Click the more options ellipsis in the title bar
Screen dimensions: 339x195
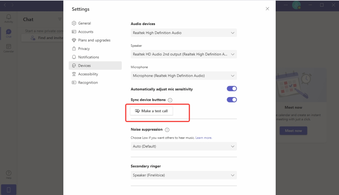286,5
